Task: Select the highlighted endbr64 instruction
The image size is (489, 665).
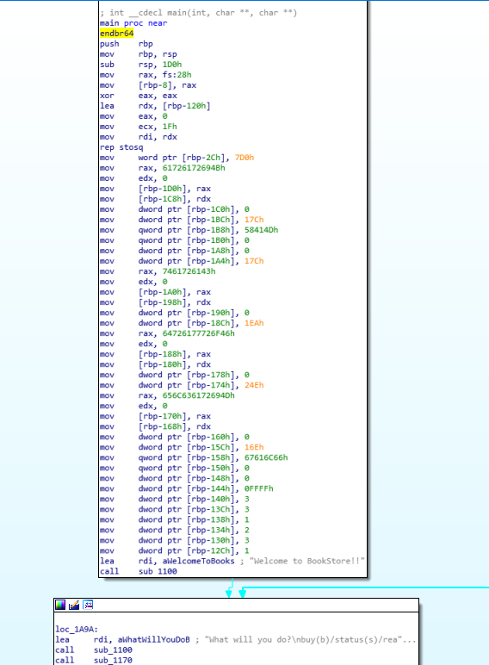Action: [x=116, y=33]
